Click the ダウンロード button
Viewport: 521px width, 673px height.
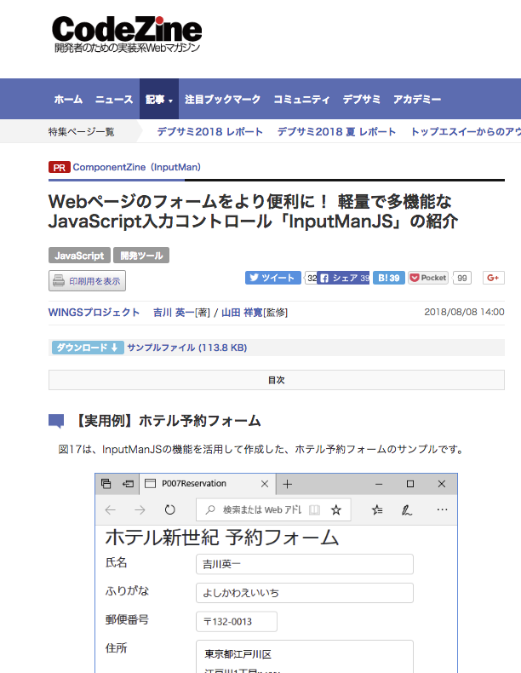click(88, 348)
